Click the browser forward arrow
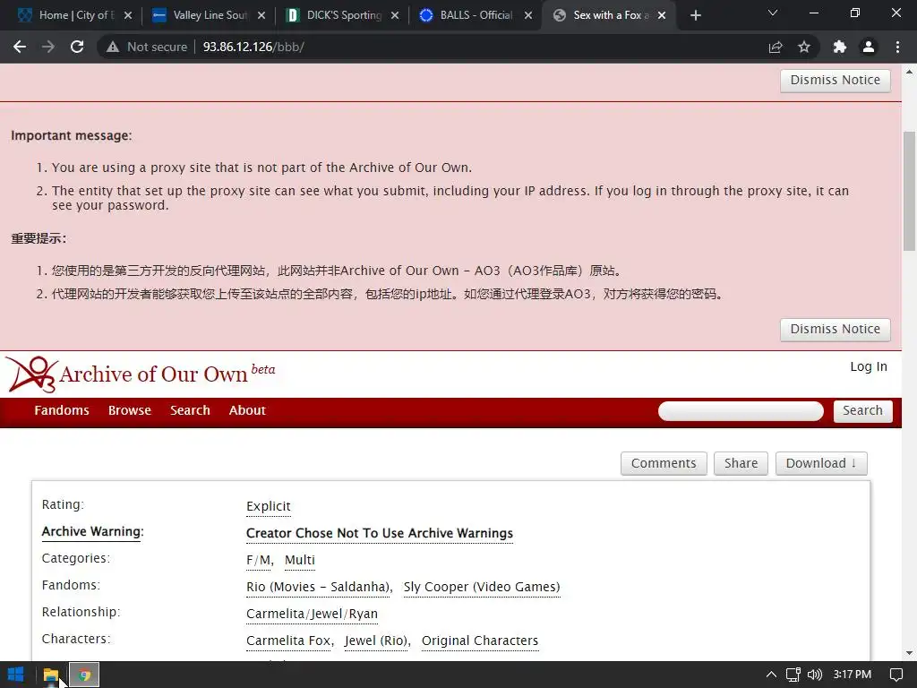Screen dimensions: 917x688 [48, 47]
